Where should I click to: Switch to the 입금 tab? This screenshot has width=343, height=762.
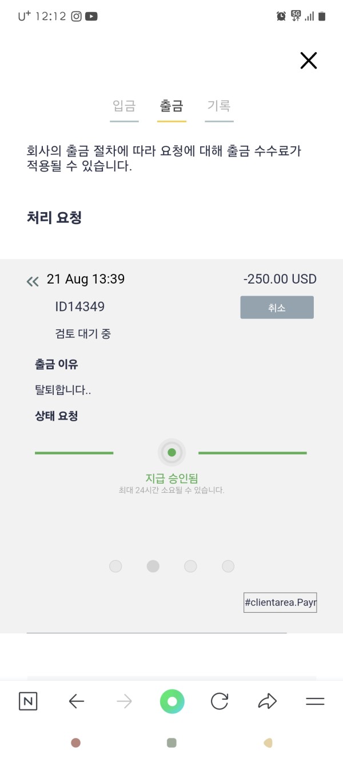[124, 106]
